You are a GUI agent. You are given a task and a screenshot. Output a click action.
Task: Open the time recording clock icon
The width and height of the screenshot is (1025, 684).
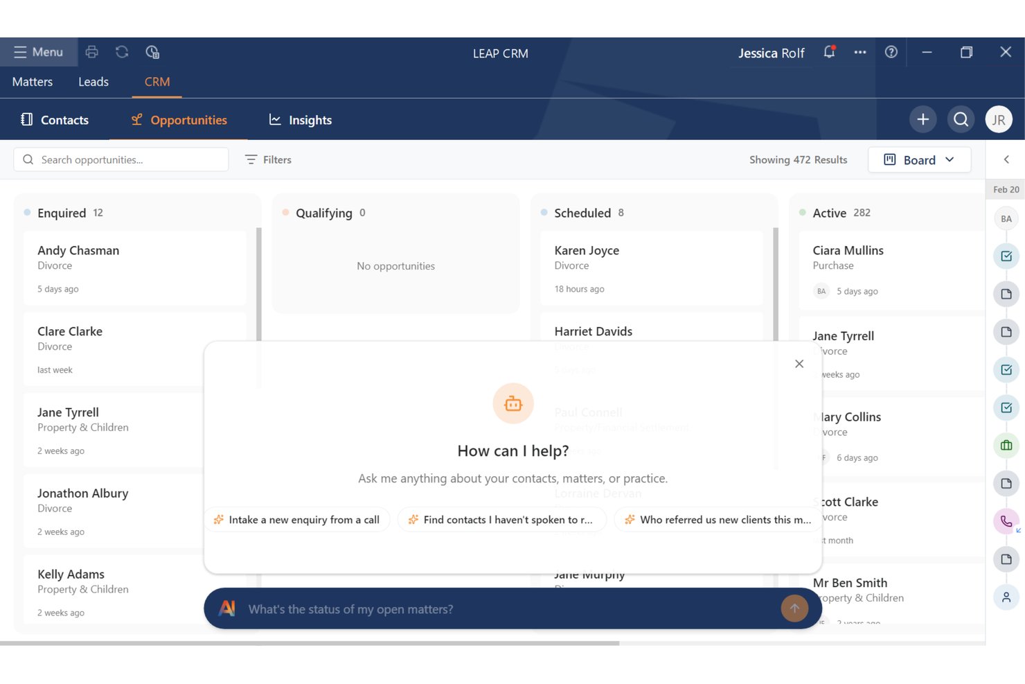(x=152, y=52)
